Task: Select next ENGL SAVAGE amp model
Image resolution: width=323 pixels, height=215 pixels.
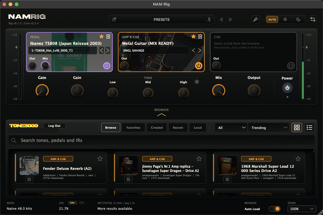Action: coord(199,50)
